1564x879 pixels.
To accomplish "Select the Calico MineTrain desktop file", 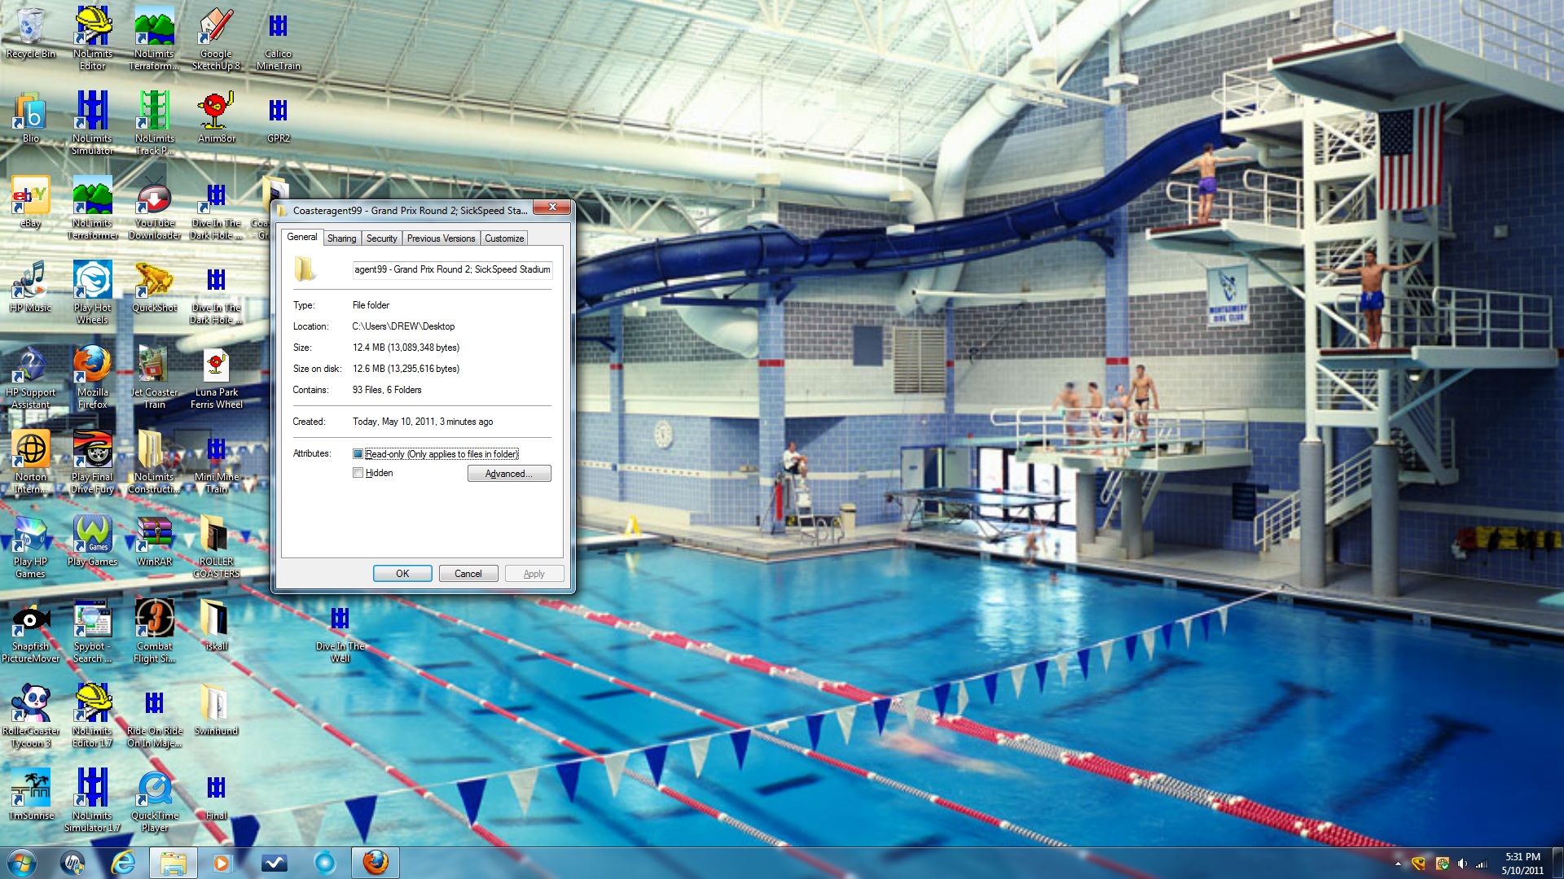I will [x=278, y=37].
